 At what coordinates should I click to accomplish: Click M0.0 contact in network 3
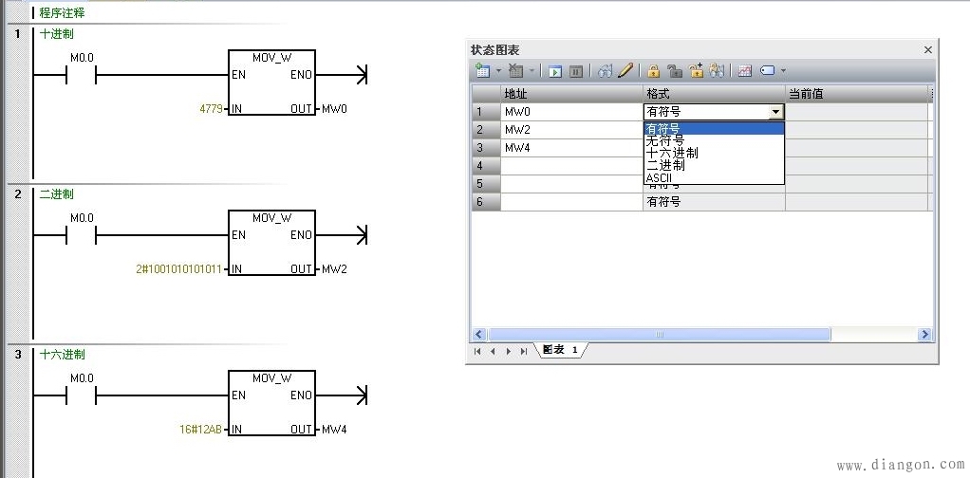pyautogui.click(x=81, y=395)
